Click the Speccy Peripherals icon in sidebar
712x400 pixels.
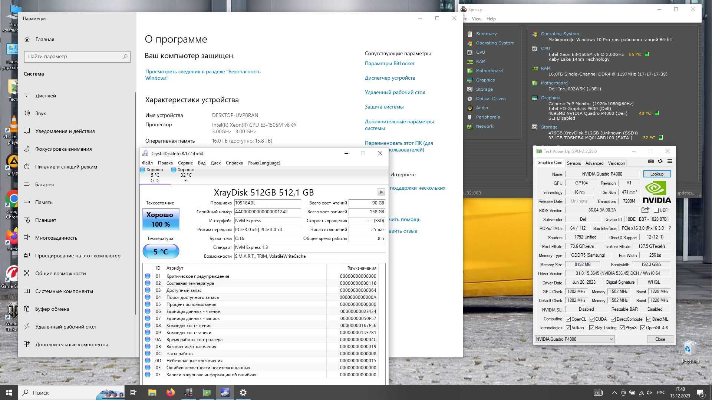tap(469, 117)
